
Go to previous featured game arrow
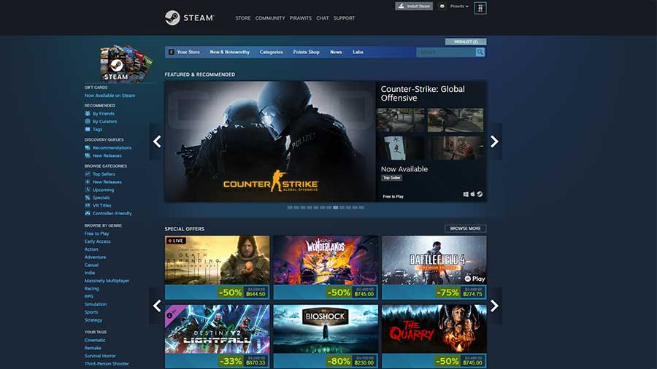[157, 141]
